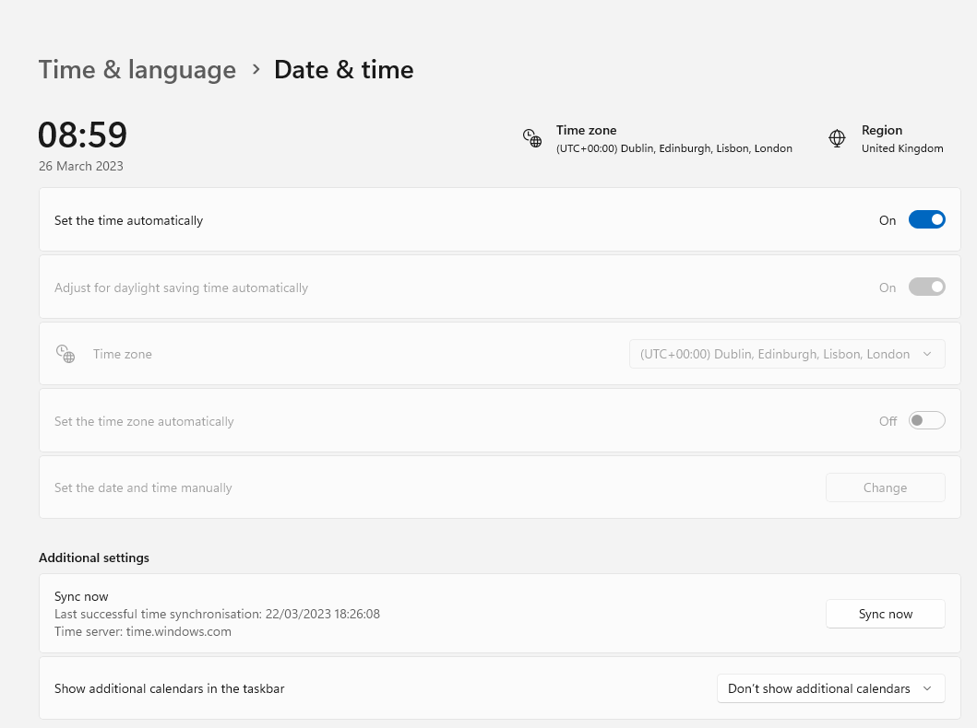
Task: Click the breadcrumb chevron after Time & language
Action: pyautogui.click(x=256, y=69)
